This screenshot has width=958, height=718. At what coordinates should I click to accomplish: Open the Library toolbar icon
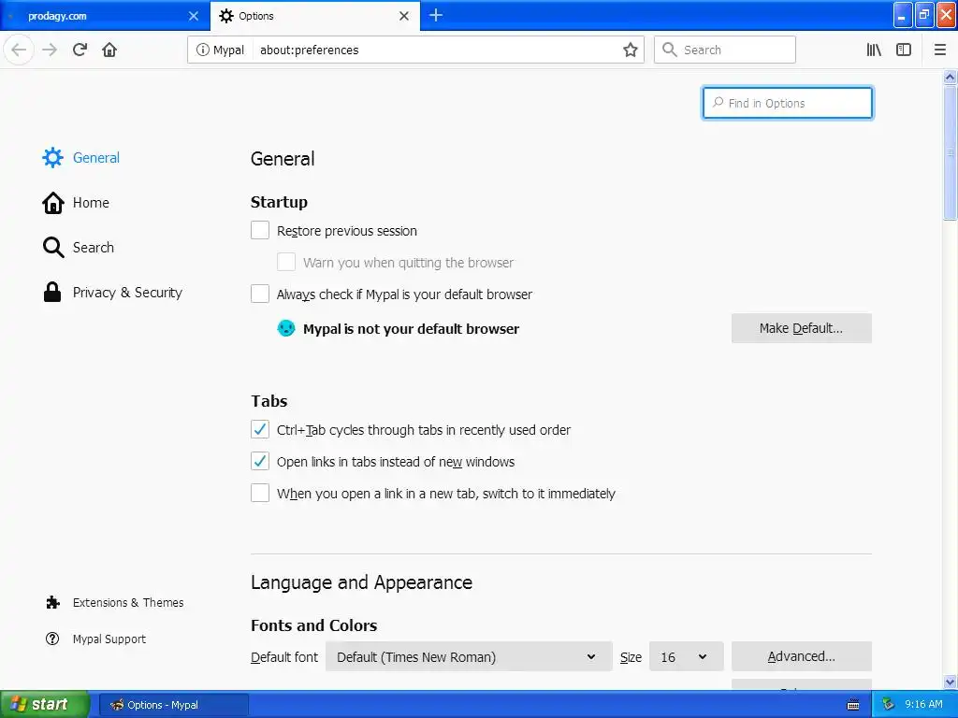tap(874, 50)
